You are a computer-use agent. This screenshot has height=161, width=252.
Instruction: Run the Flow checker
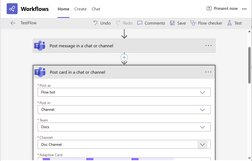pos(206,23)
